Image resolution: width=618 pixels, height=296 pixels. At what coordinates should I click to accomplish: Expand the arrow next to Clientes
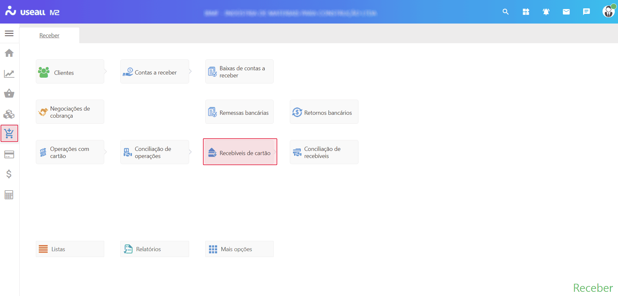106,71
